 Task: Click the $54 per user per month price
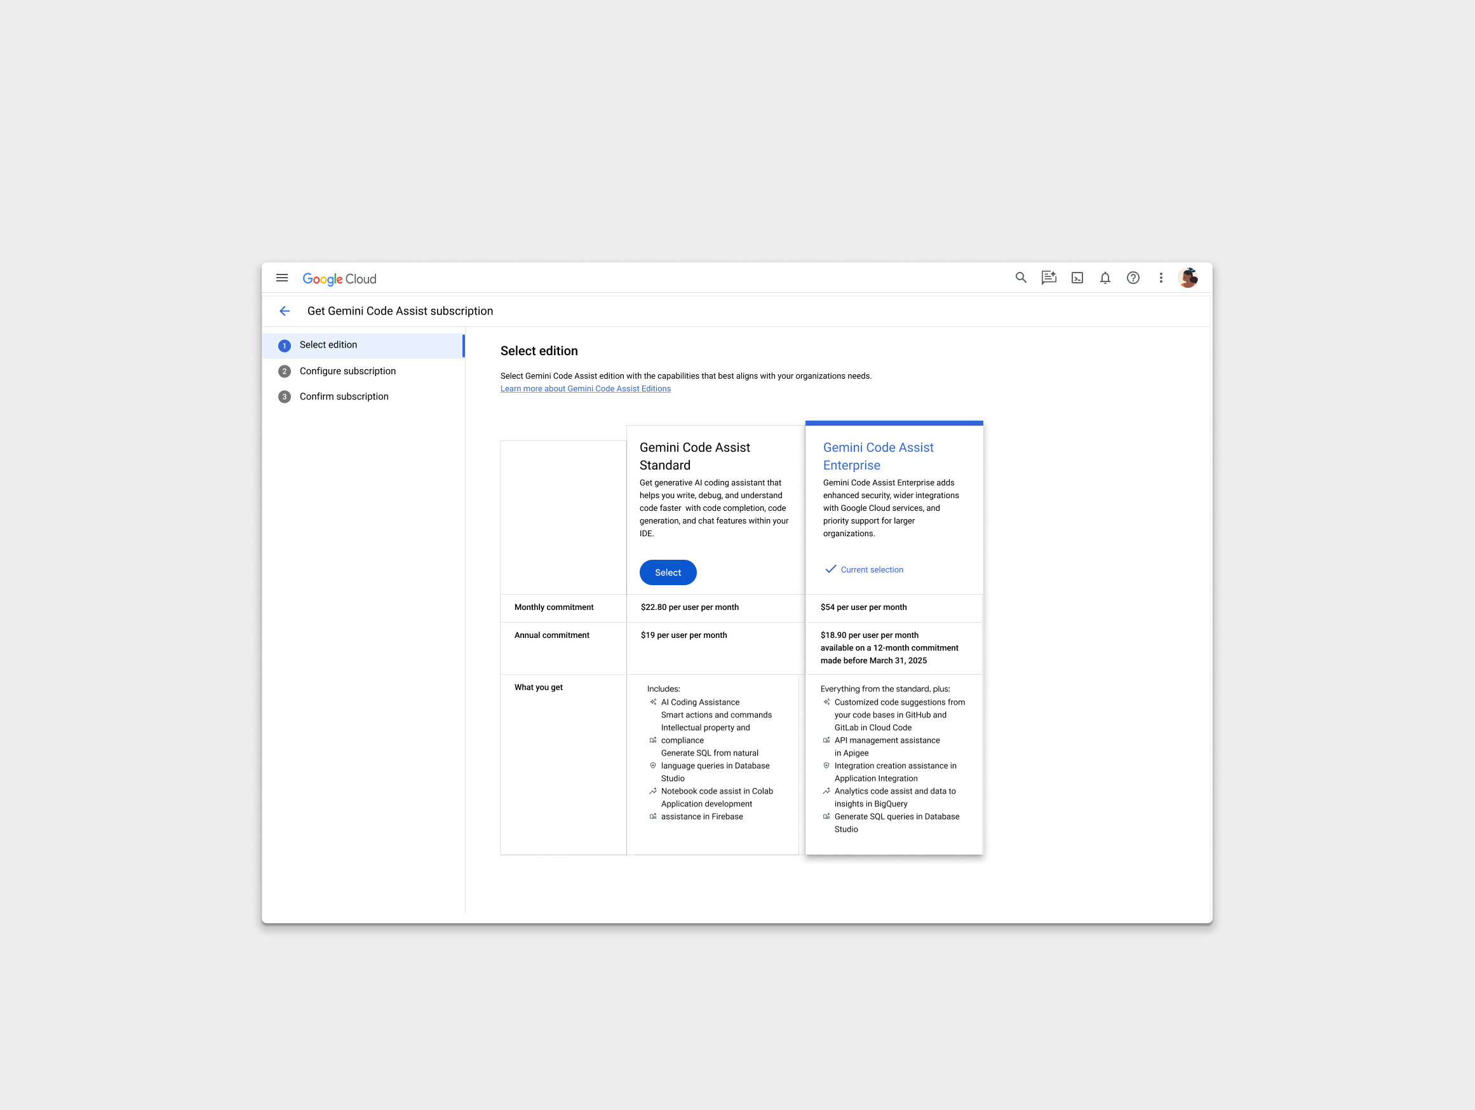(863, 607)
